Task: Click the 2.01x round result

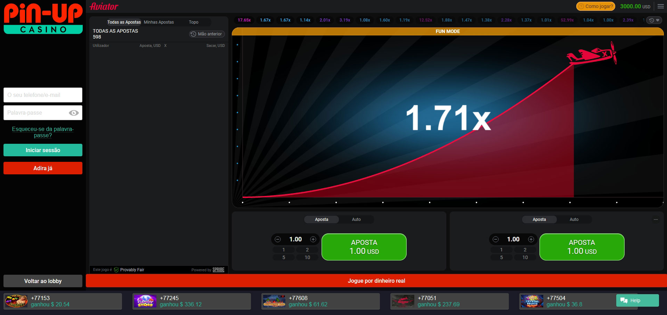Action: tap(325, 20)
